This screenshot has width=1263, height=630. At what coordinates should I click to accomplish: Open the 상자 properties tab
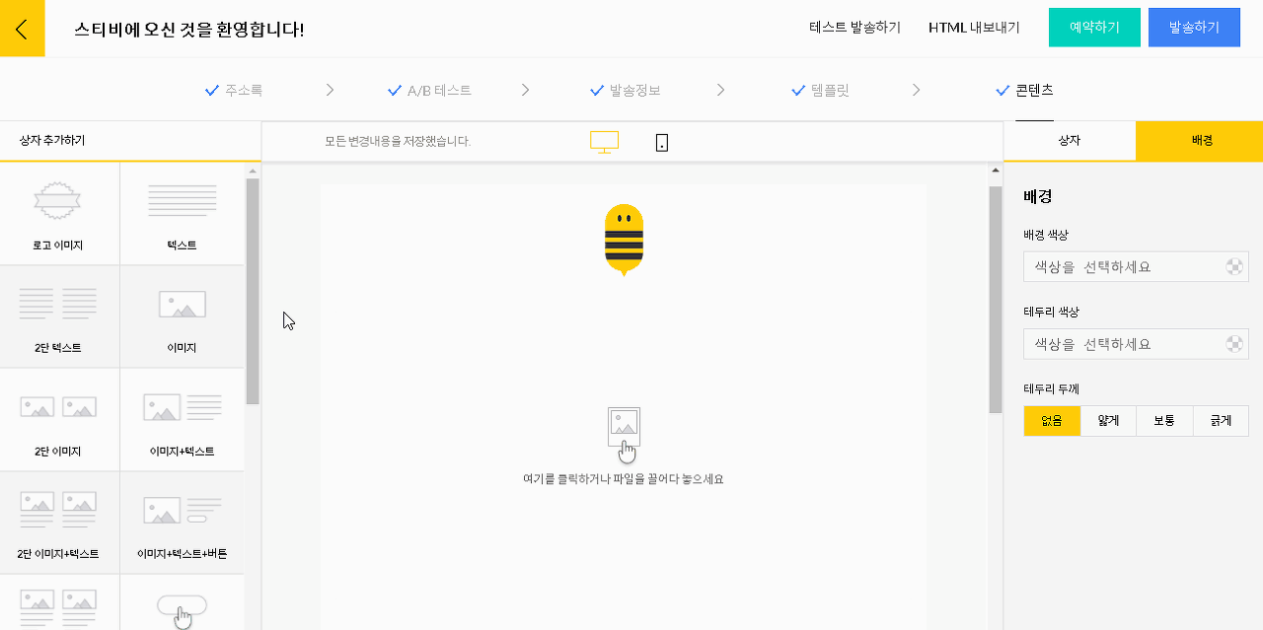click(1070, 141)
